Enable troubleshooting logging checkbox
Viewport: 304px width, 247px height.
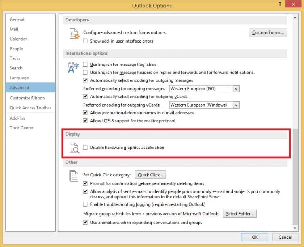point(85,204)
